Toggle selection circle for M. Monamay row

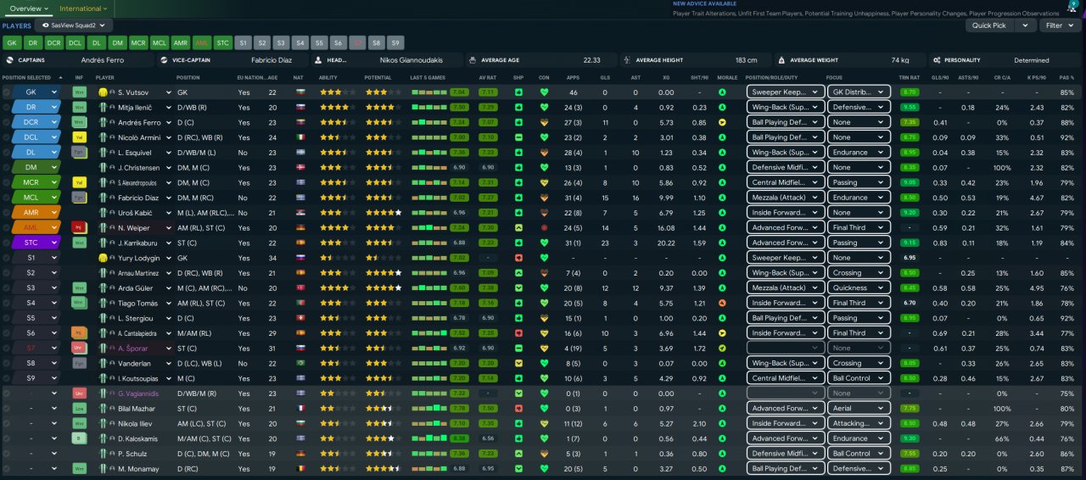[7, 468]
